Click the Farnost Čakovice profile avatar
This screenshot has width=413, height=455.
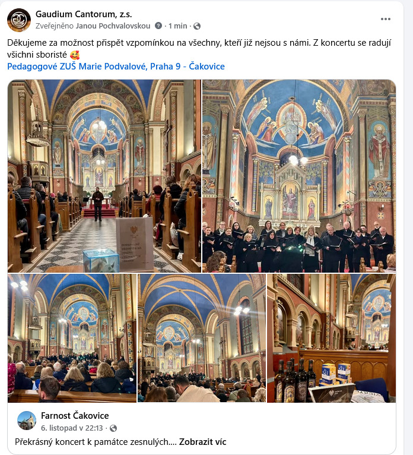[x=27, y=421]
